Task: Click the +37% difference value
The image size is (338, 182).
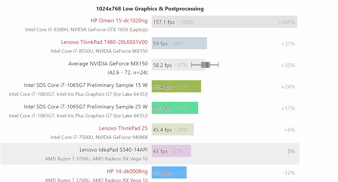Action: tap(288, 44)
